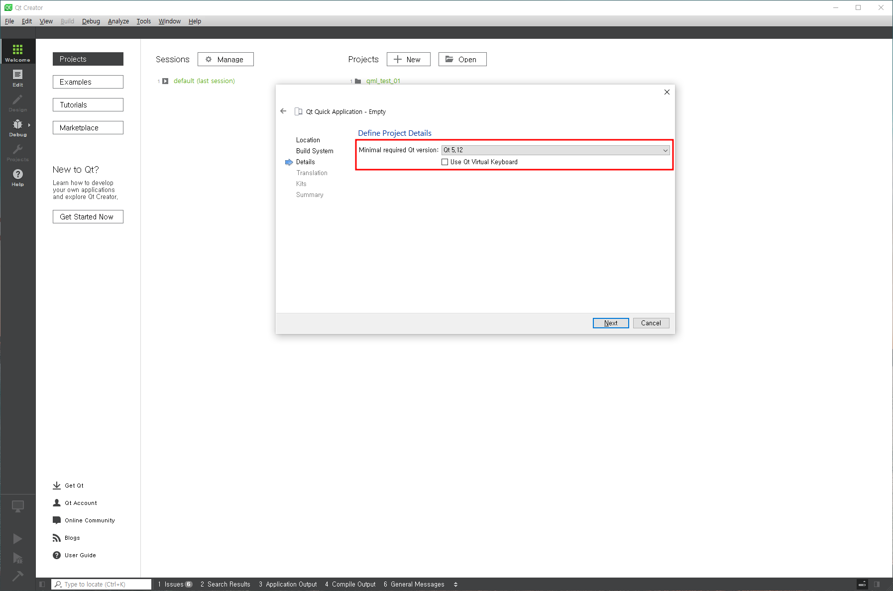Select the Examples welcome tab
This screenshot has width=893, height=591.
(x=88, y=82)
